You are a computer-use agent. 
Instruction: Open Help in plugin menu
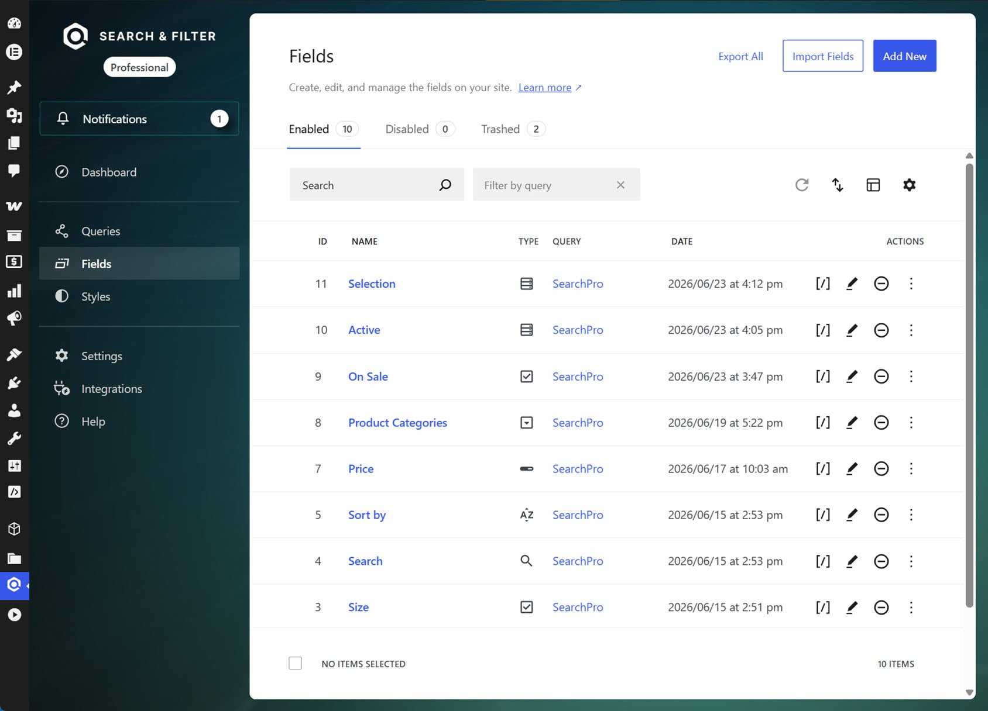[139, 422]
